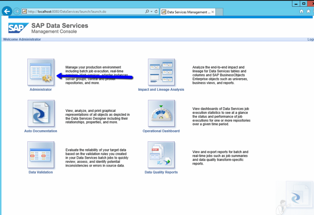The height and width of the screenshot is (215, 314).
Task: Open a new blank browser tab
Action: tap(219, 12)
